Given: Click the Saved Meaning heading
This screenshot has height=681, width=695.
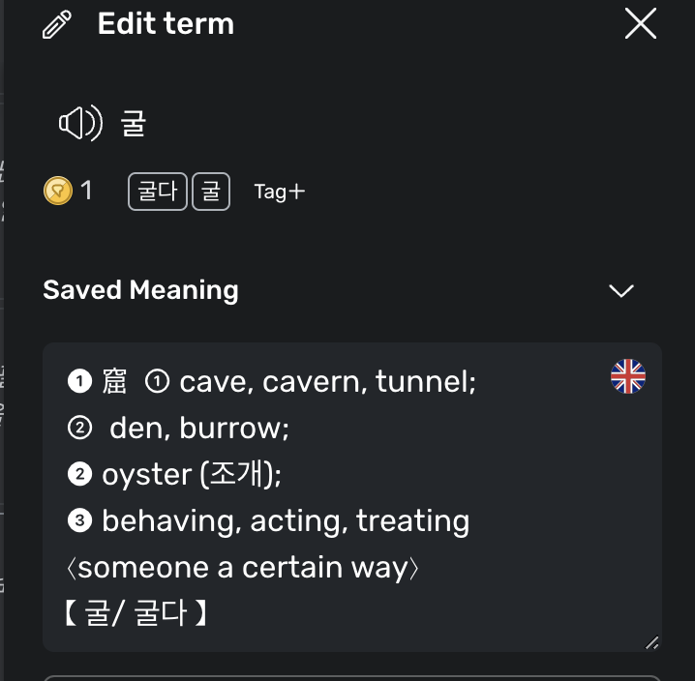Looking at the screenshot, I should [x=140, y=290].
